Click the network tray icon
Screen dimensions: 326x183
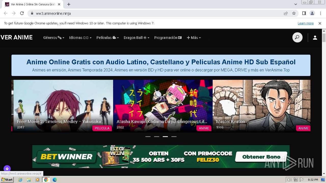click(295, 180)
